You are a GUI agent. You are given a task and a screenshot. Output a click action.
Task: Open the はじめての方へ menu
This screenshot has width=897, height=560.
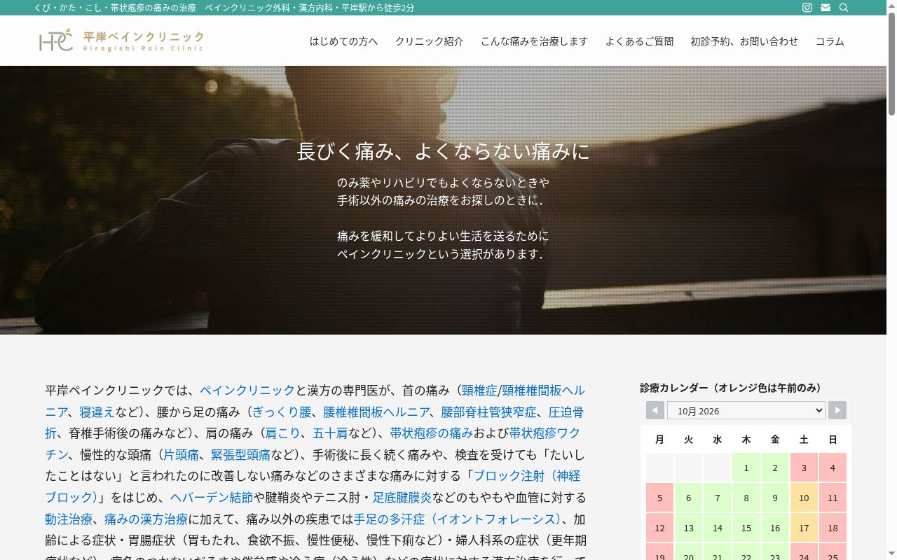343,41
